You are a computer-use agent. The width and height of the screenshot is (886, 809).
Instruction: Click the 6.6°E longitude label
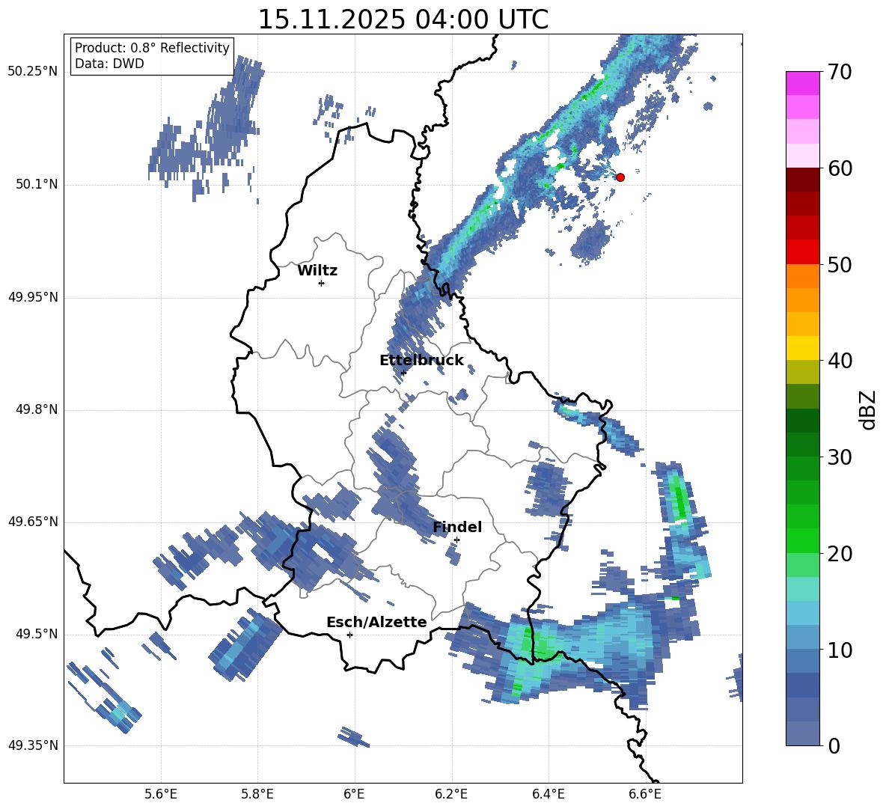645,794
